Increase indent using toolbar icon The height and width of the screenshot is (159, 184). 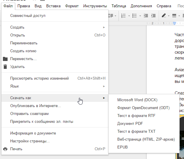[153, 16]
